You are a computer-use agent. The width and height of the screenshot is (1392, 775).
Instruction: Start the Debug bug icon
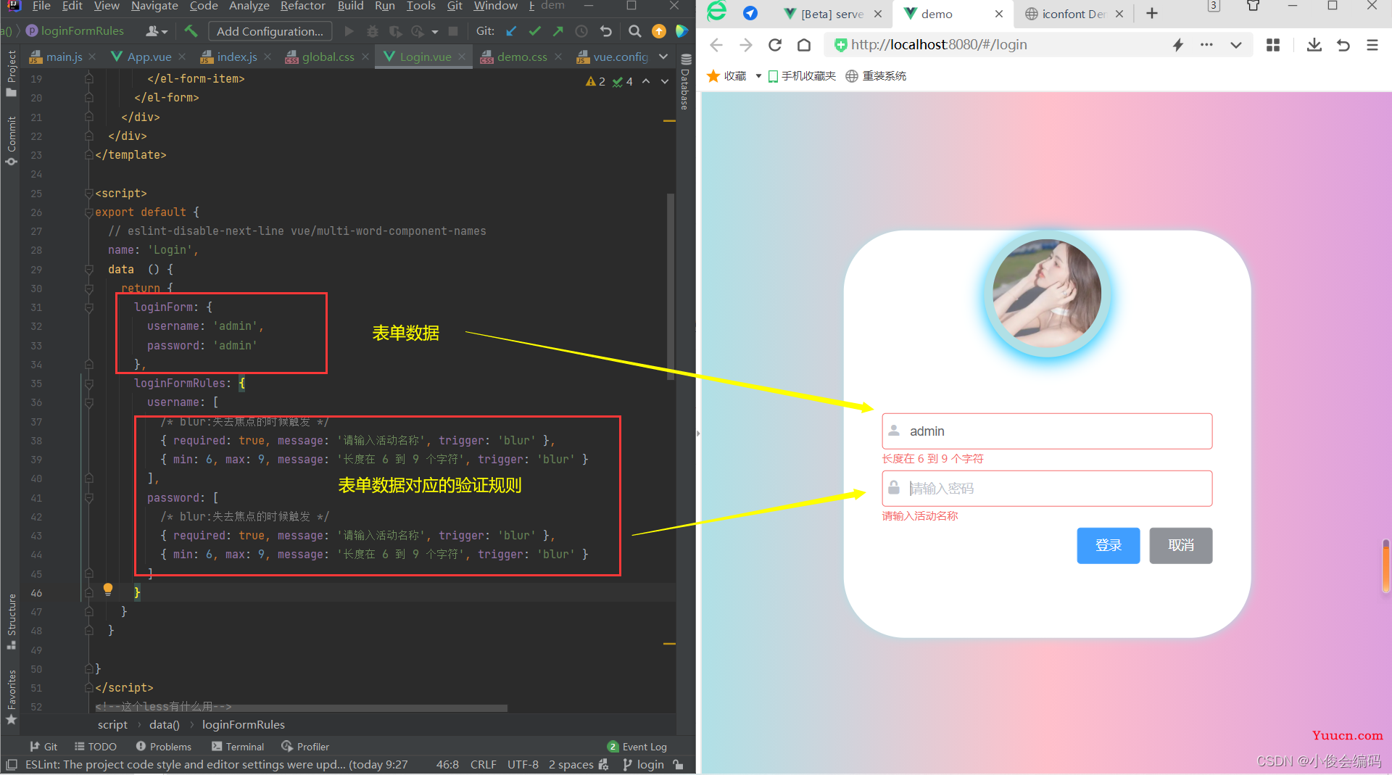click(x=372, y=31)
